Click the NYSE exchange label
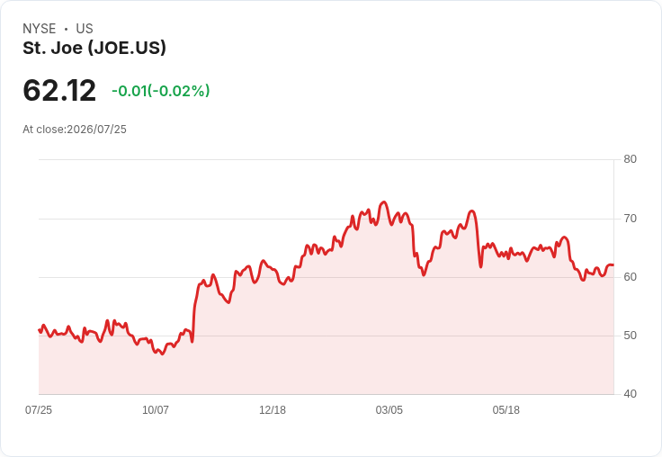Image resolution: width=662 pixels, height=457 pixels. (x=40, y=29)
